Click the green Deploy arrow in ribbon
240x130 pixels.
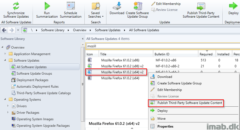(233, 6)
